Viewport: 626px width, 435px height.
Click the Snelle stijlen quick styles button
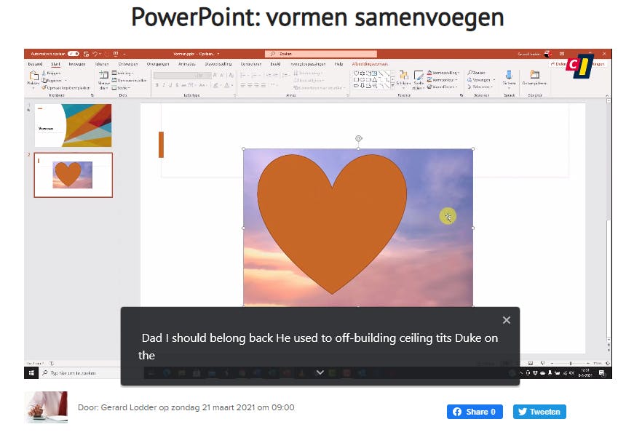tap(419, 79)
